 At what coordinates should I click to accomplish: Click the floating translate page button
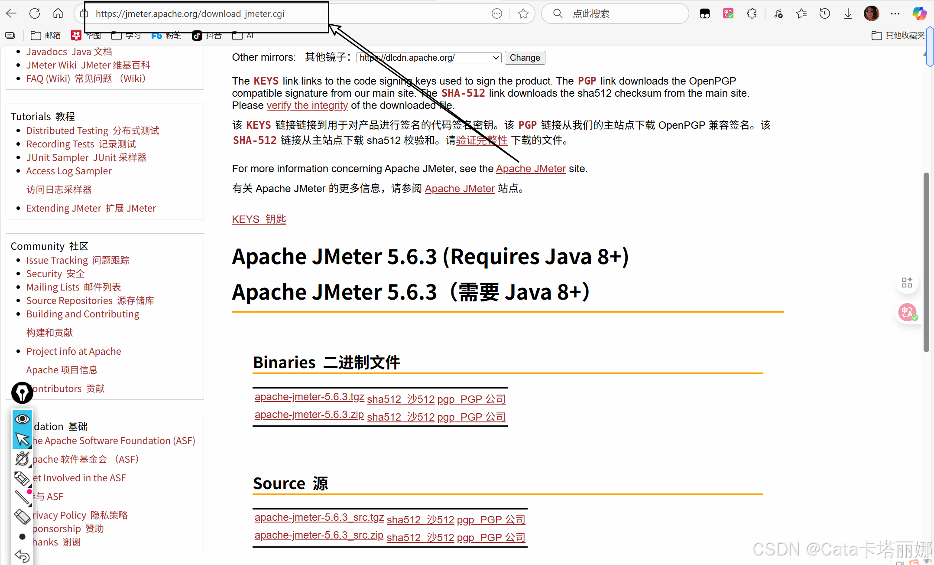[x=908, y=312]
